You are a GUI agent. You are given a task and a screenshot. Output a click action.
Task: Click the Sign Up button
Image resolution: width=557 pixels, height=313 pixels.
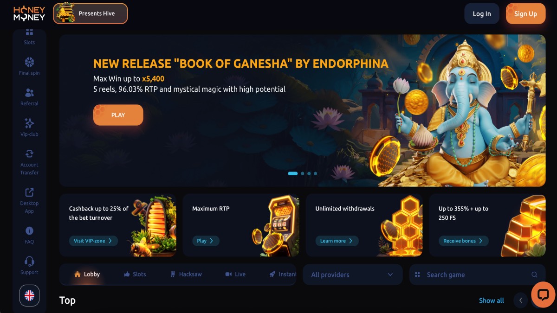pos(525,14)
